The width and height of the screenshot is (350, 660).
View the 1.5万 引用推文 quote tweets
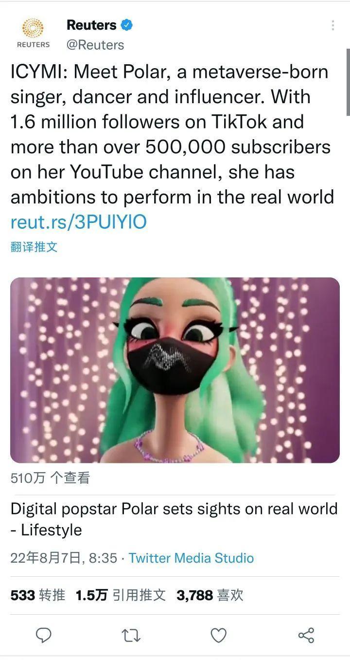coord(121,595)
